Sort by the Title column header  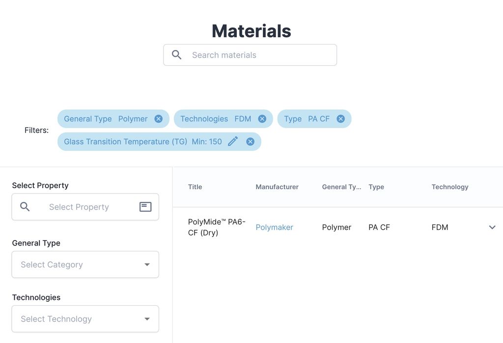point(195,187)
